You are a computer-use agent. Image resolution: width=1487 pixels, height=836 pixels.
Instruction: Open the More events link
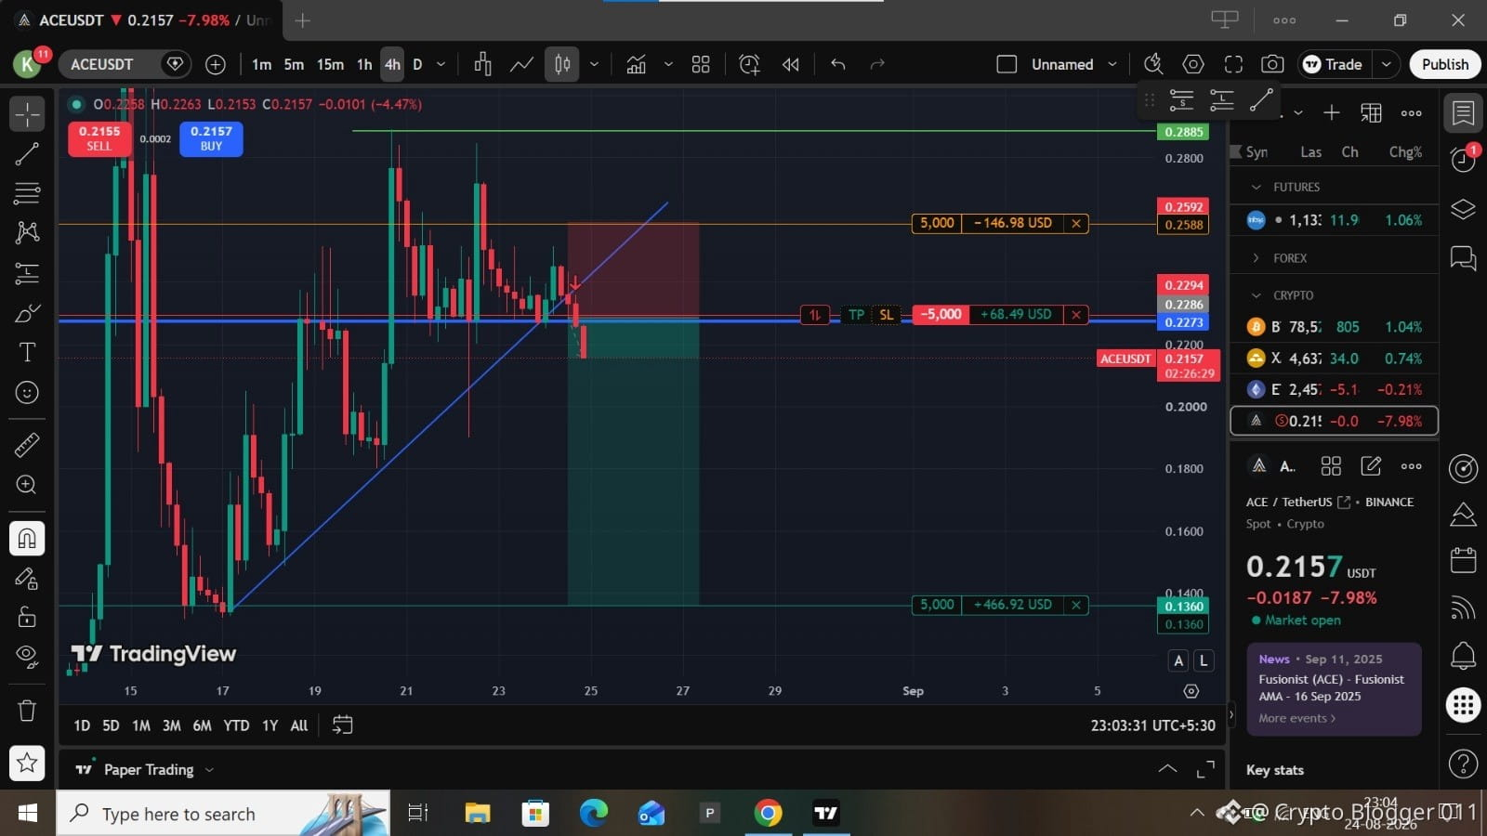[1296, 718]
